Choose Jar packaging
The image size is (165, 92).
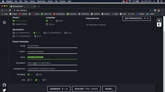pyautogui.click(x=30, y=74)
